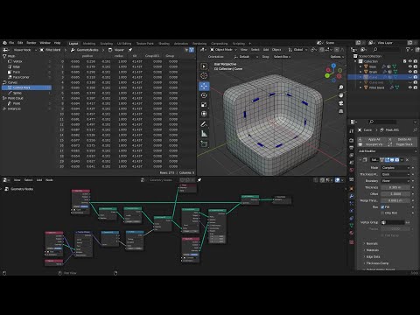This screenshot has height=315, width=420.
Task: Open the Object Mode dropdown
Action: 223,50
